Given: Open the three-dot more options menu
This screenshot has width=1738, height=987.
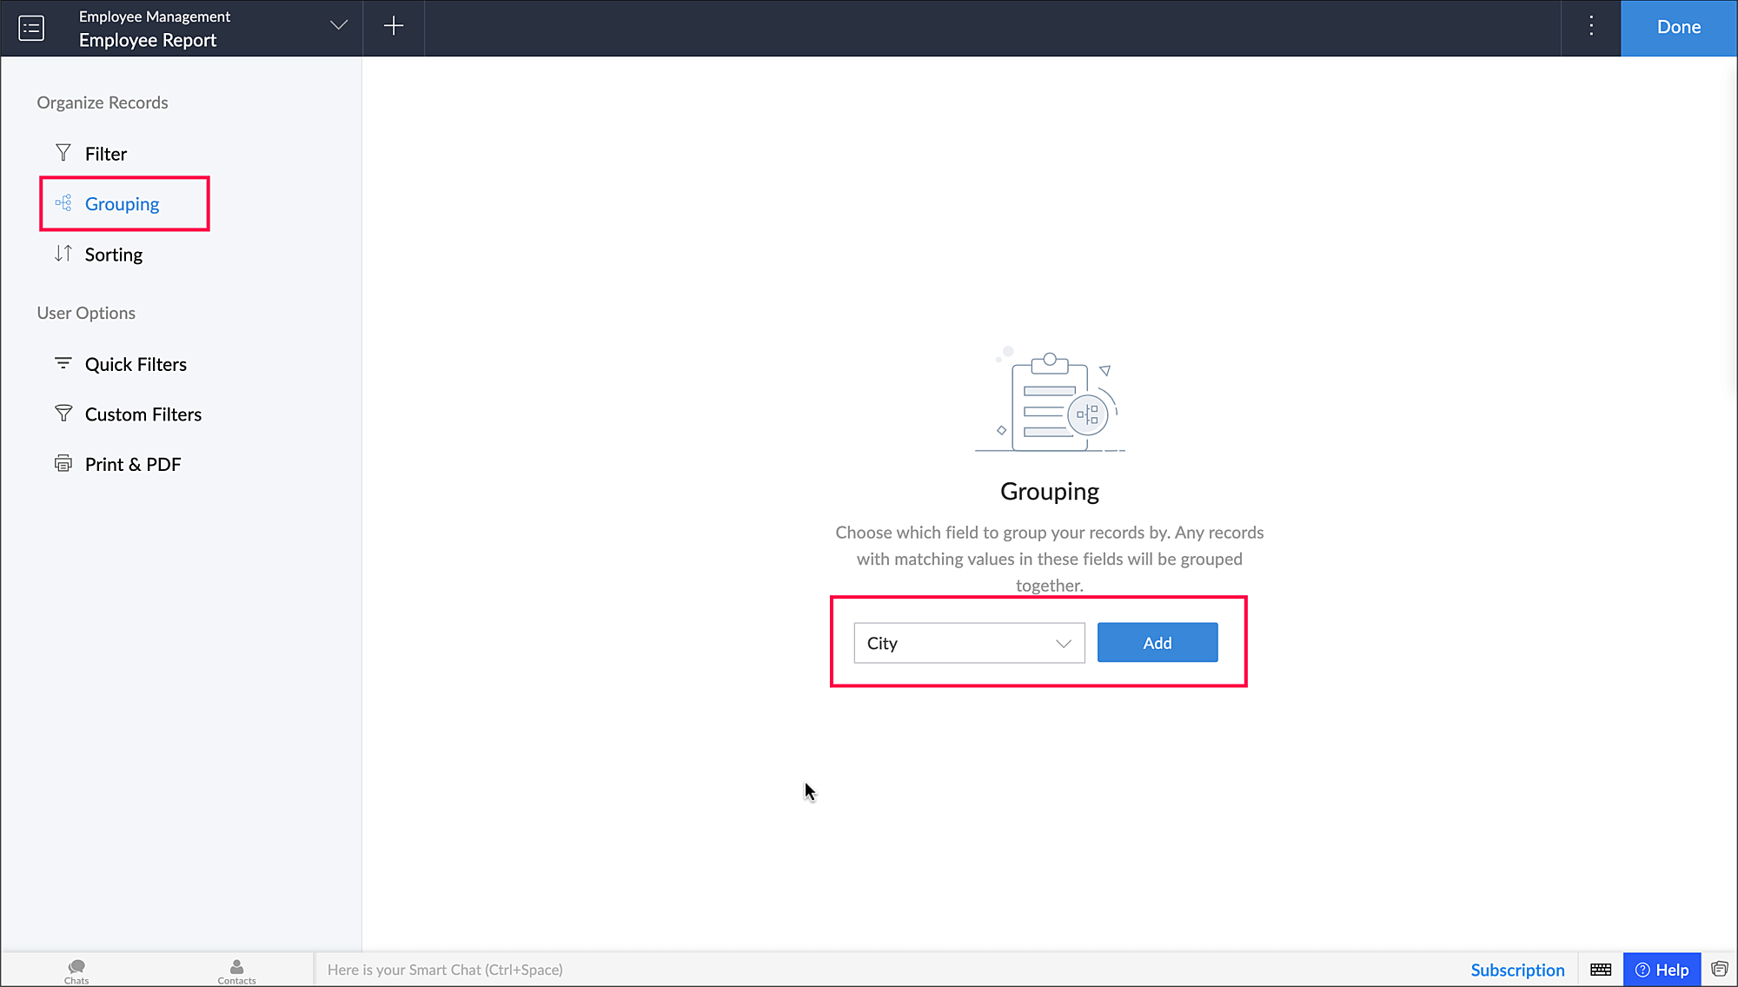Looking at the screenshot, I should click(x=1591, y=27).
